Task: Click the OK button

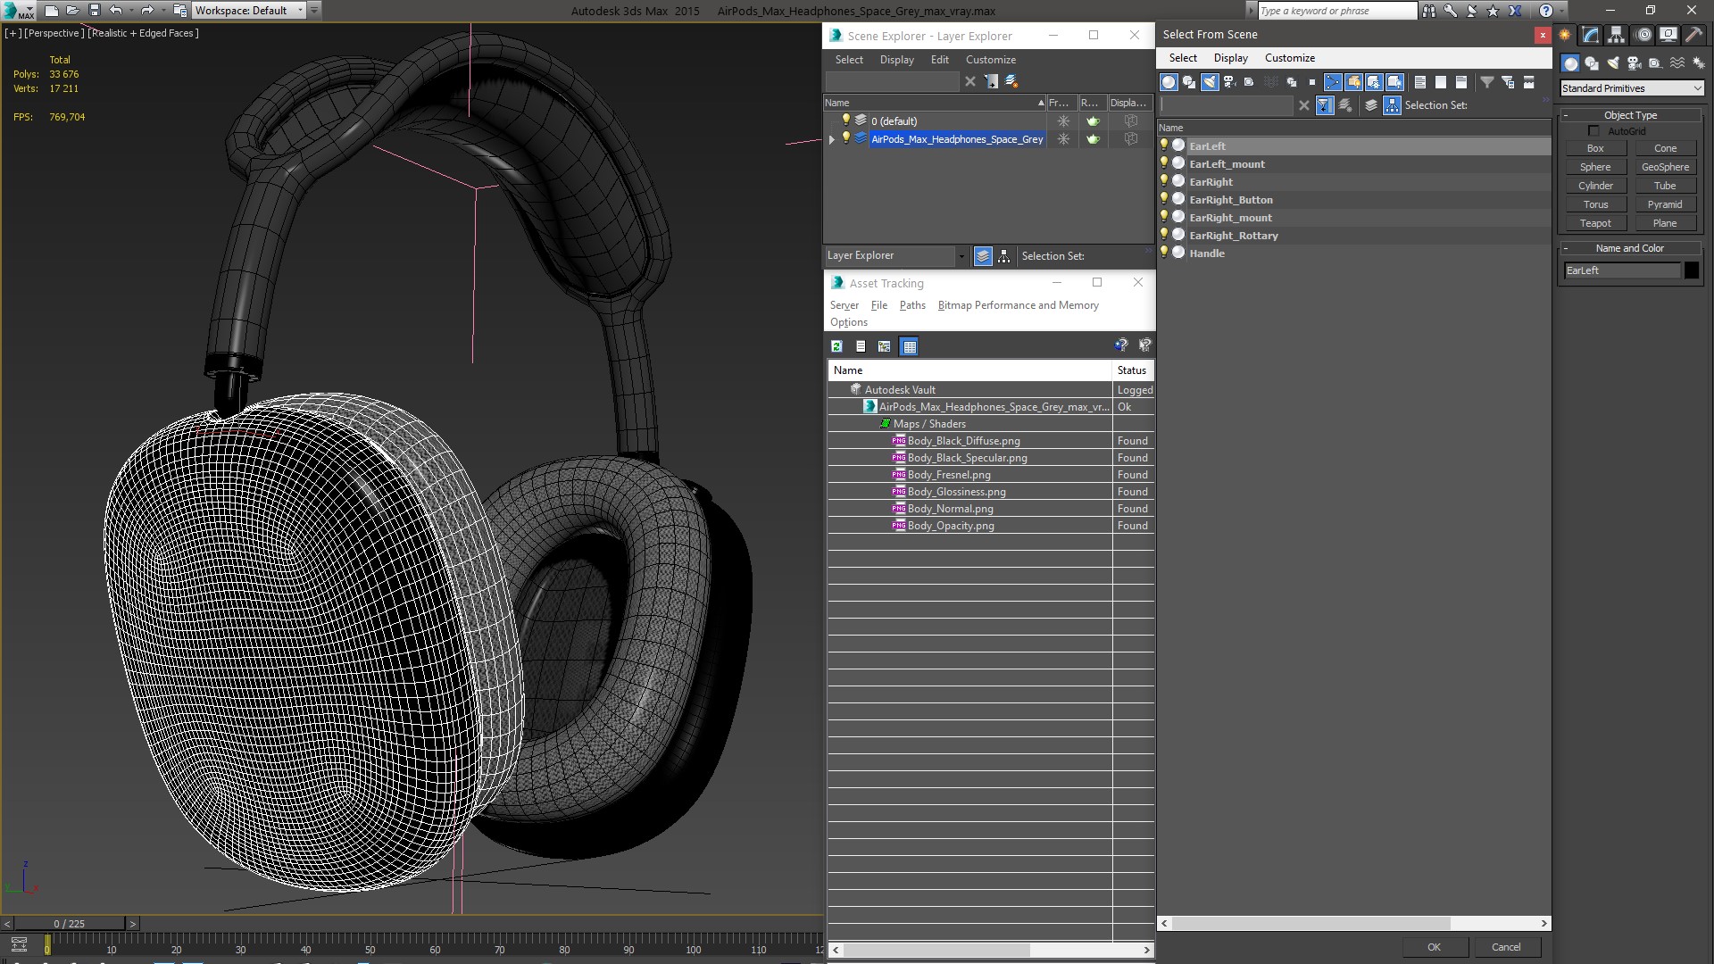Action: (1434, 947)
